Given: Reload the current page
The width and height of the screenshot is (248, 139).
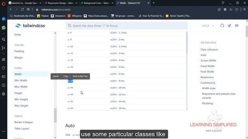Looking at the screenshot, I should (x=22, y=9).
